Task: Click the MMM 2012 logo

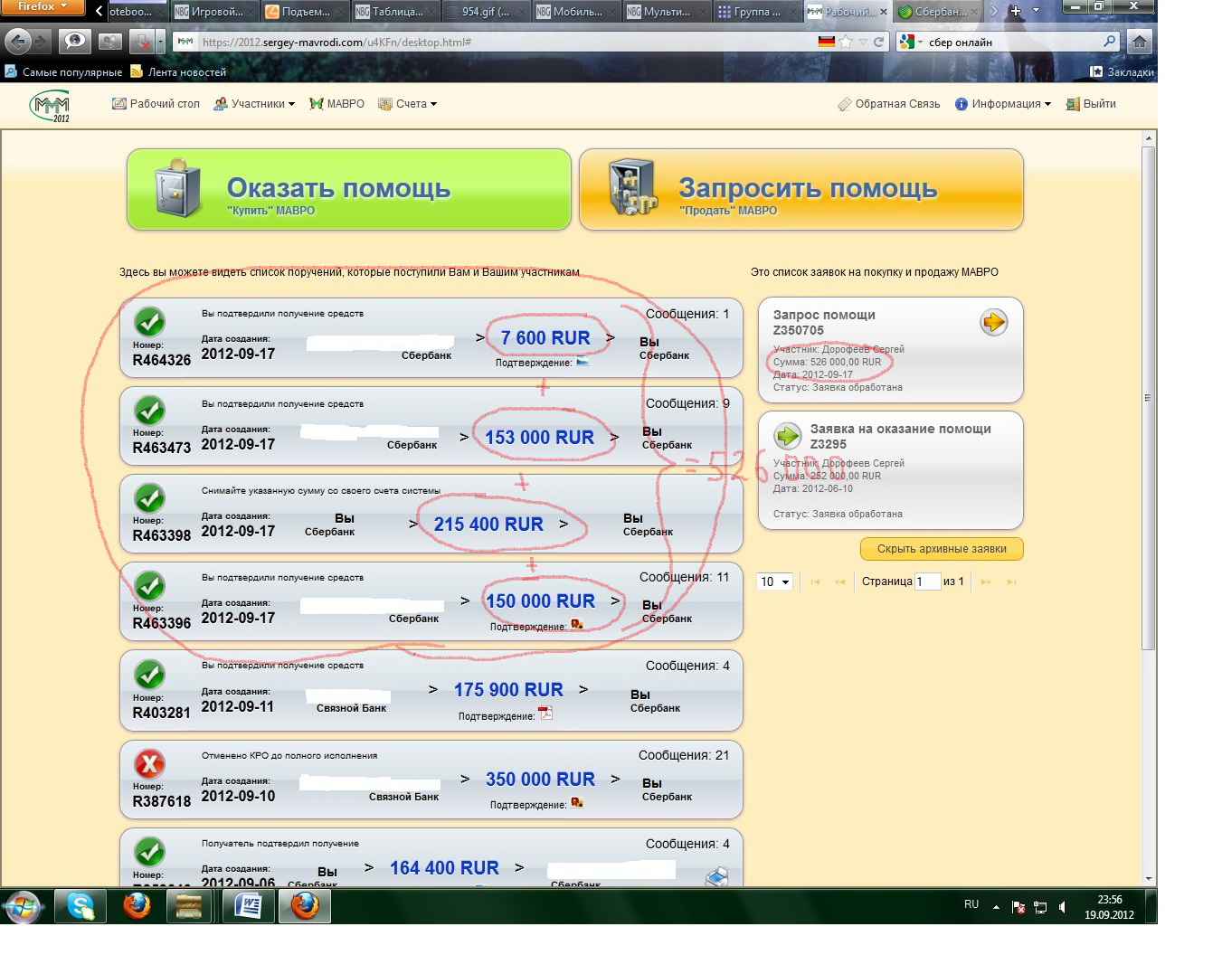Action: (x=51, y=107)
